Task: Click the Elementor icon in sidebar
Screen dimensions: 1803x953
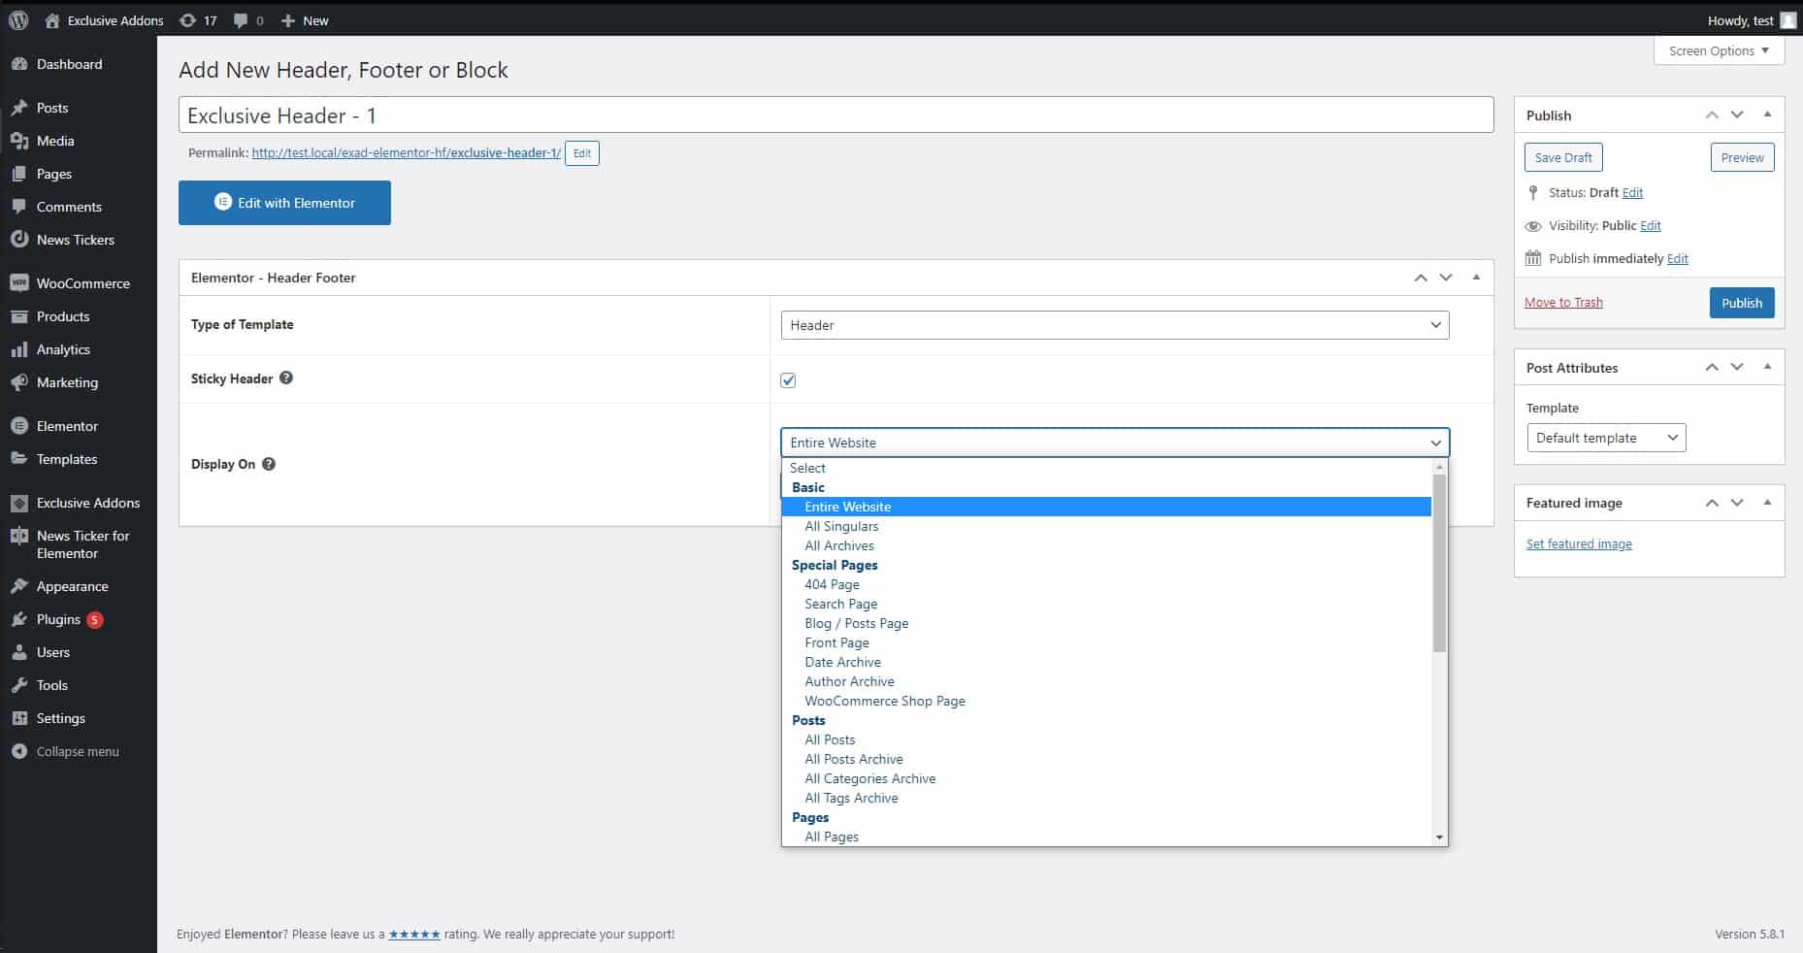Action: tap(19, 426)
